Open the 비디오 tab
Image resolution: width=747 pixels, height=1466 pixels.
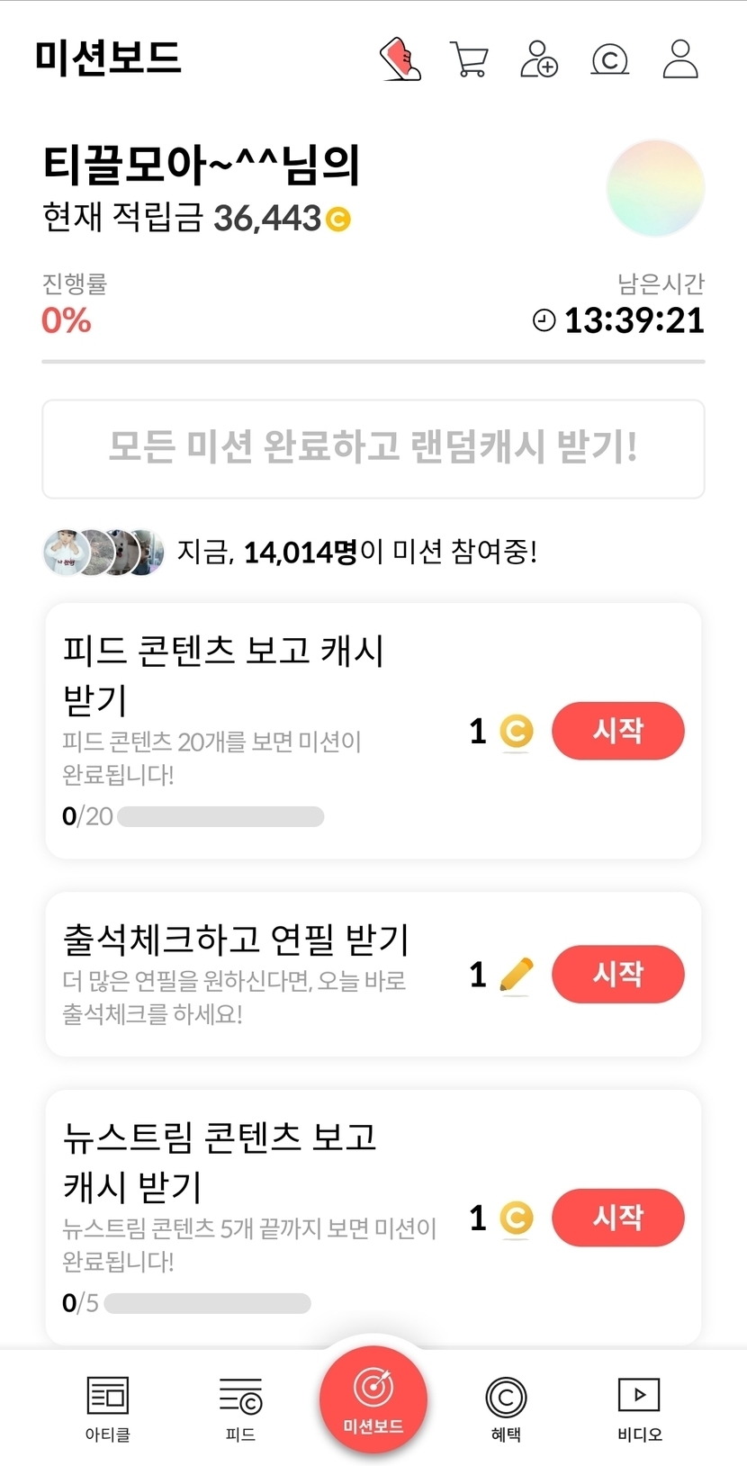639,1408
